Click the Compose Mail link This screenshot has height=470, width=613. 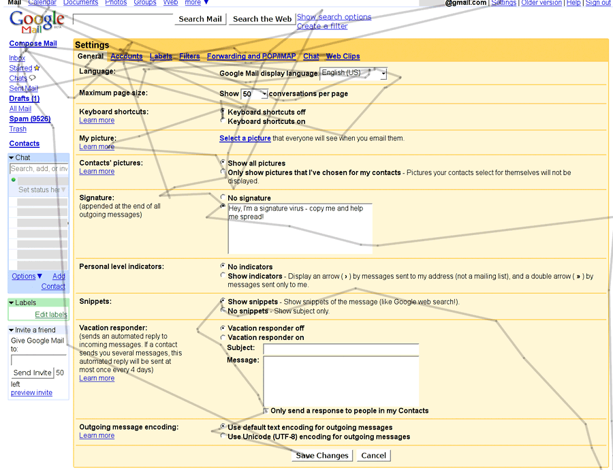tap(33, 44)
